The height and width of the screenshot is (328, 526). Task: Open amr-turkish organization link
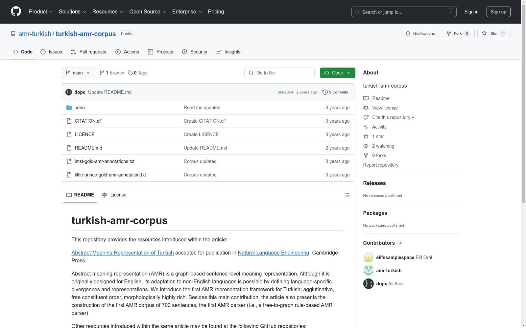[35, 34]
